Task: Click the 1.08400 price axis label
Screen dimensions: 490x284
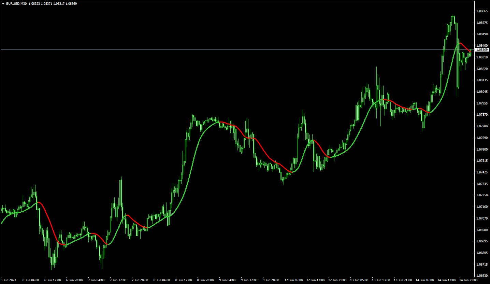Action: 482,46
